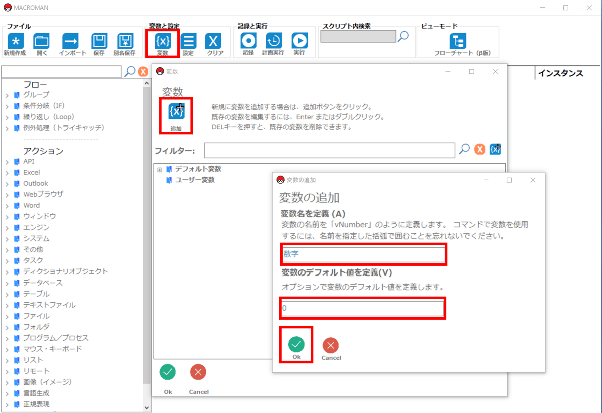Click small add-variable icon beside filter
Viewport: 602px width, 413px height.
[x=495, y=149]
